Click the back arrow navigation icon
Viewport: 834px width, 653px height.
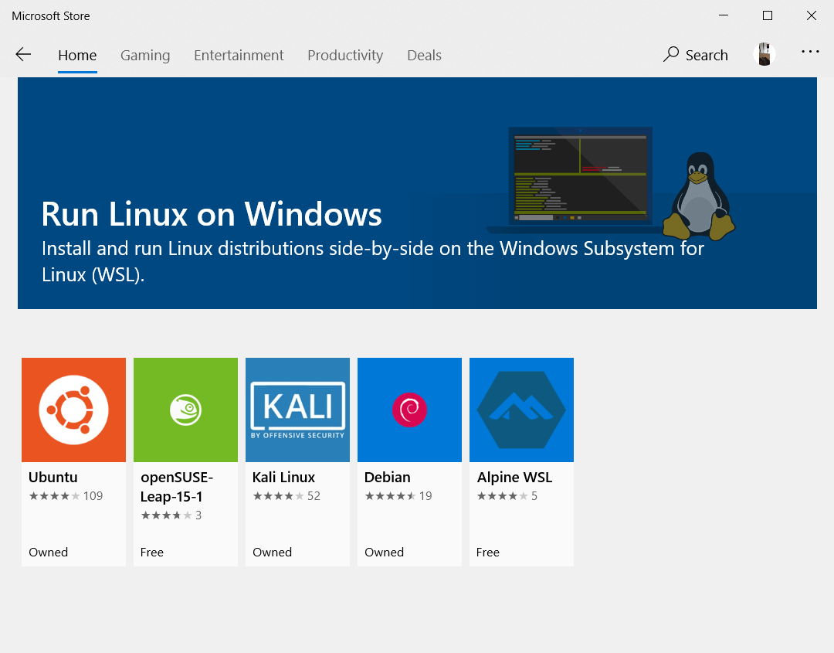(23, 54)
